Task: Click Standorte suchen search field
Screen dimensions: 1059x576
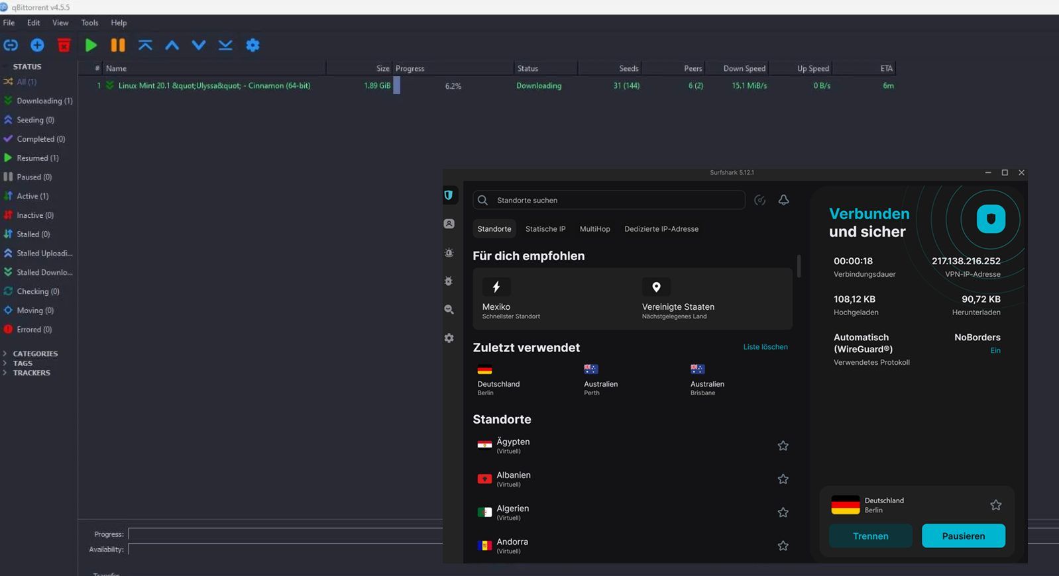Action: pyautogui.click(x=609, y=200)
